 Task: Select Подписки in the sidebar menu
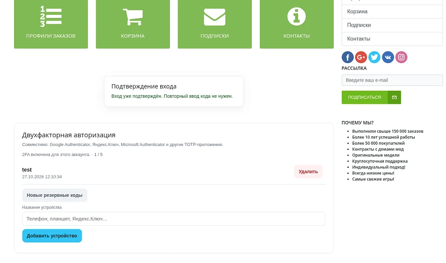tap(392, 25)
